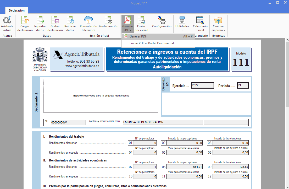Open the Asistente virtual Atenea icon
This screenshot has width=289, height=189.
[7, 20]
